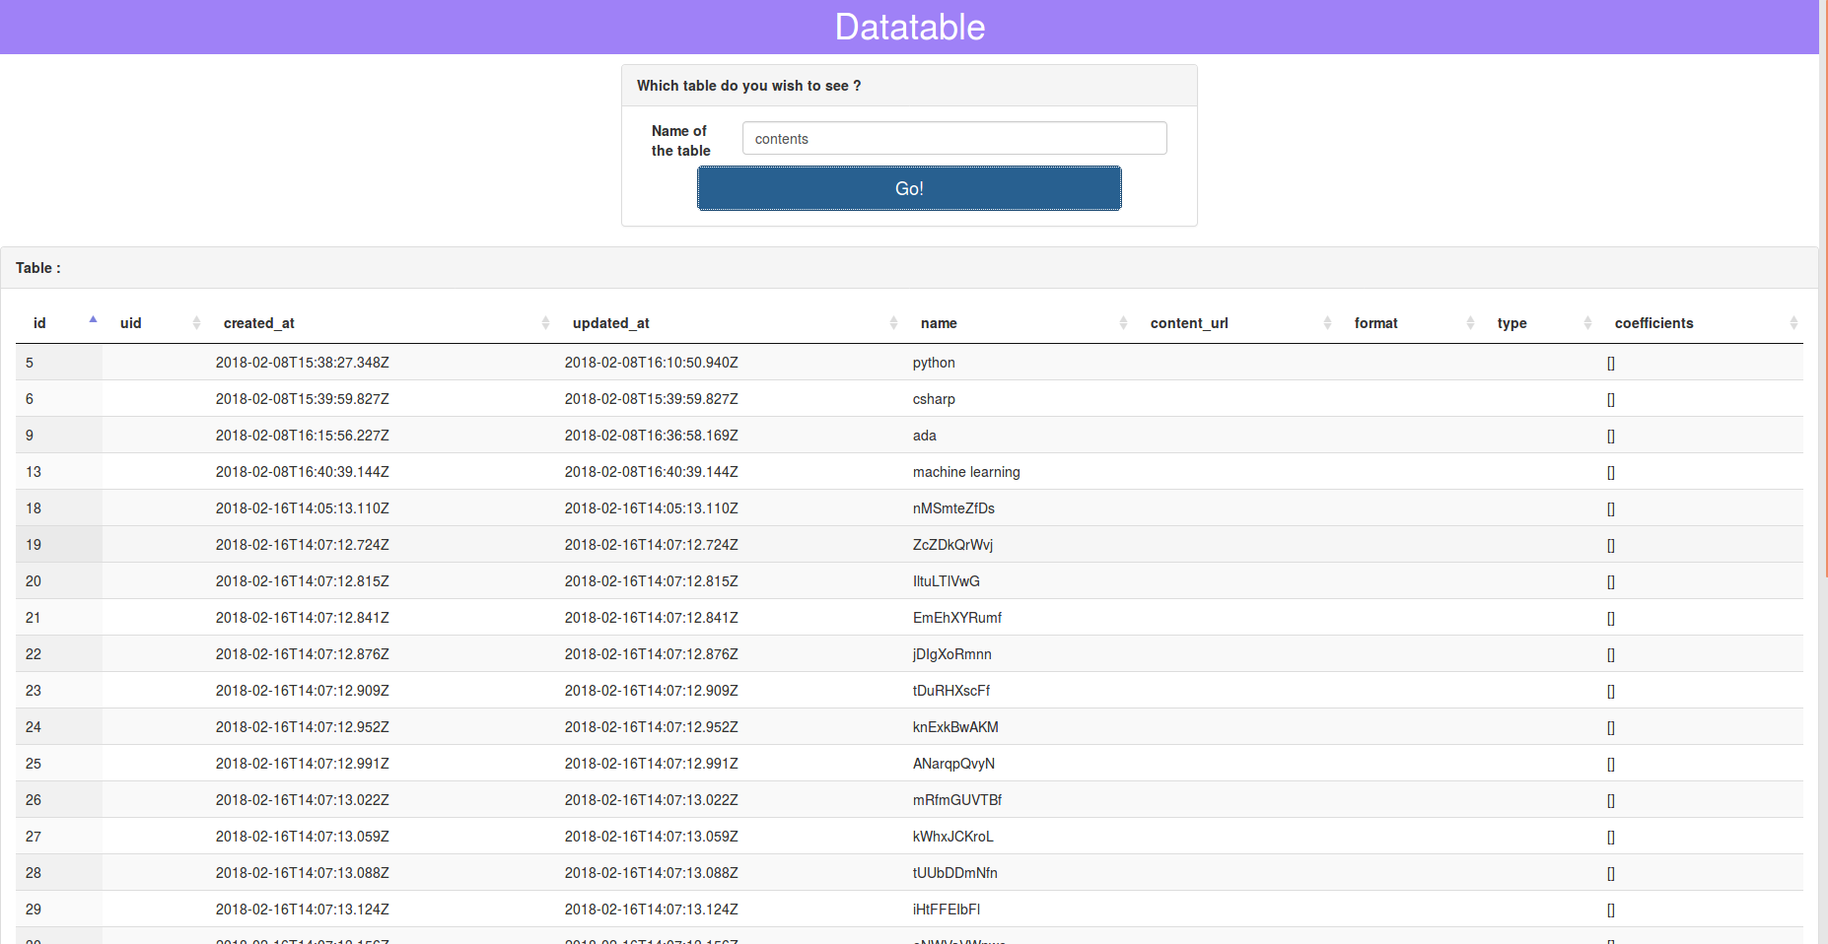
Task: Click the page vertical scrollbar
Action: pyautogui.click(x=1823, y=296)
